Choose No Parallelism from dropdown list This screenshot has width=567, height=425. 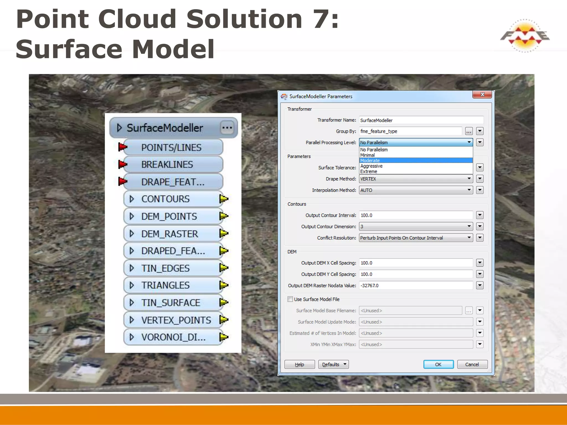[416, 150]
